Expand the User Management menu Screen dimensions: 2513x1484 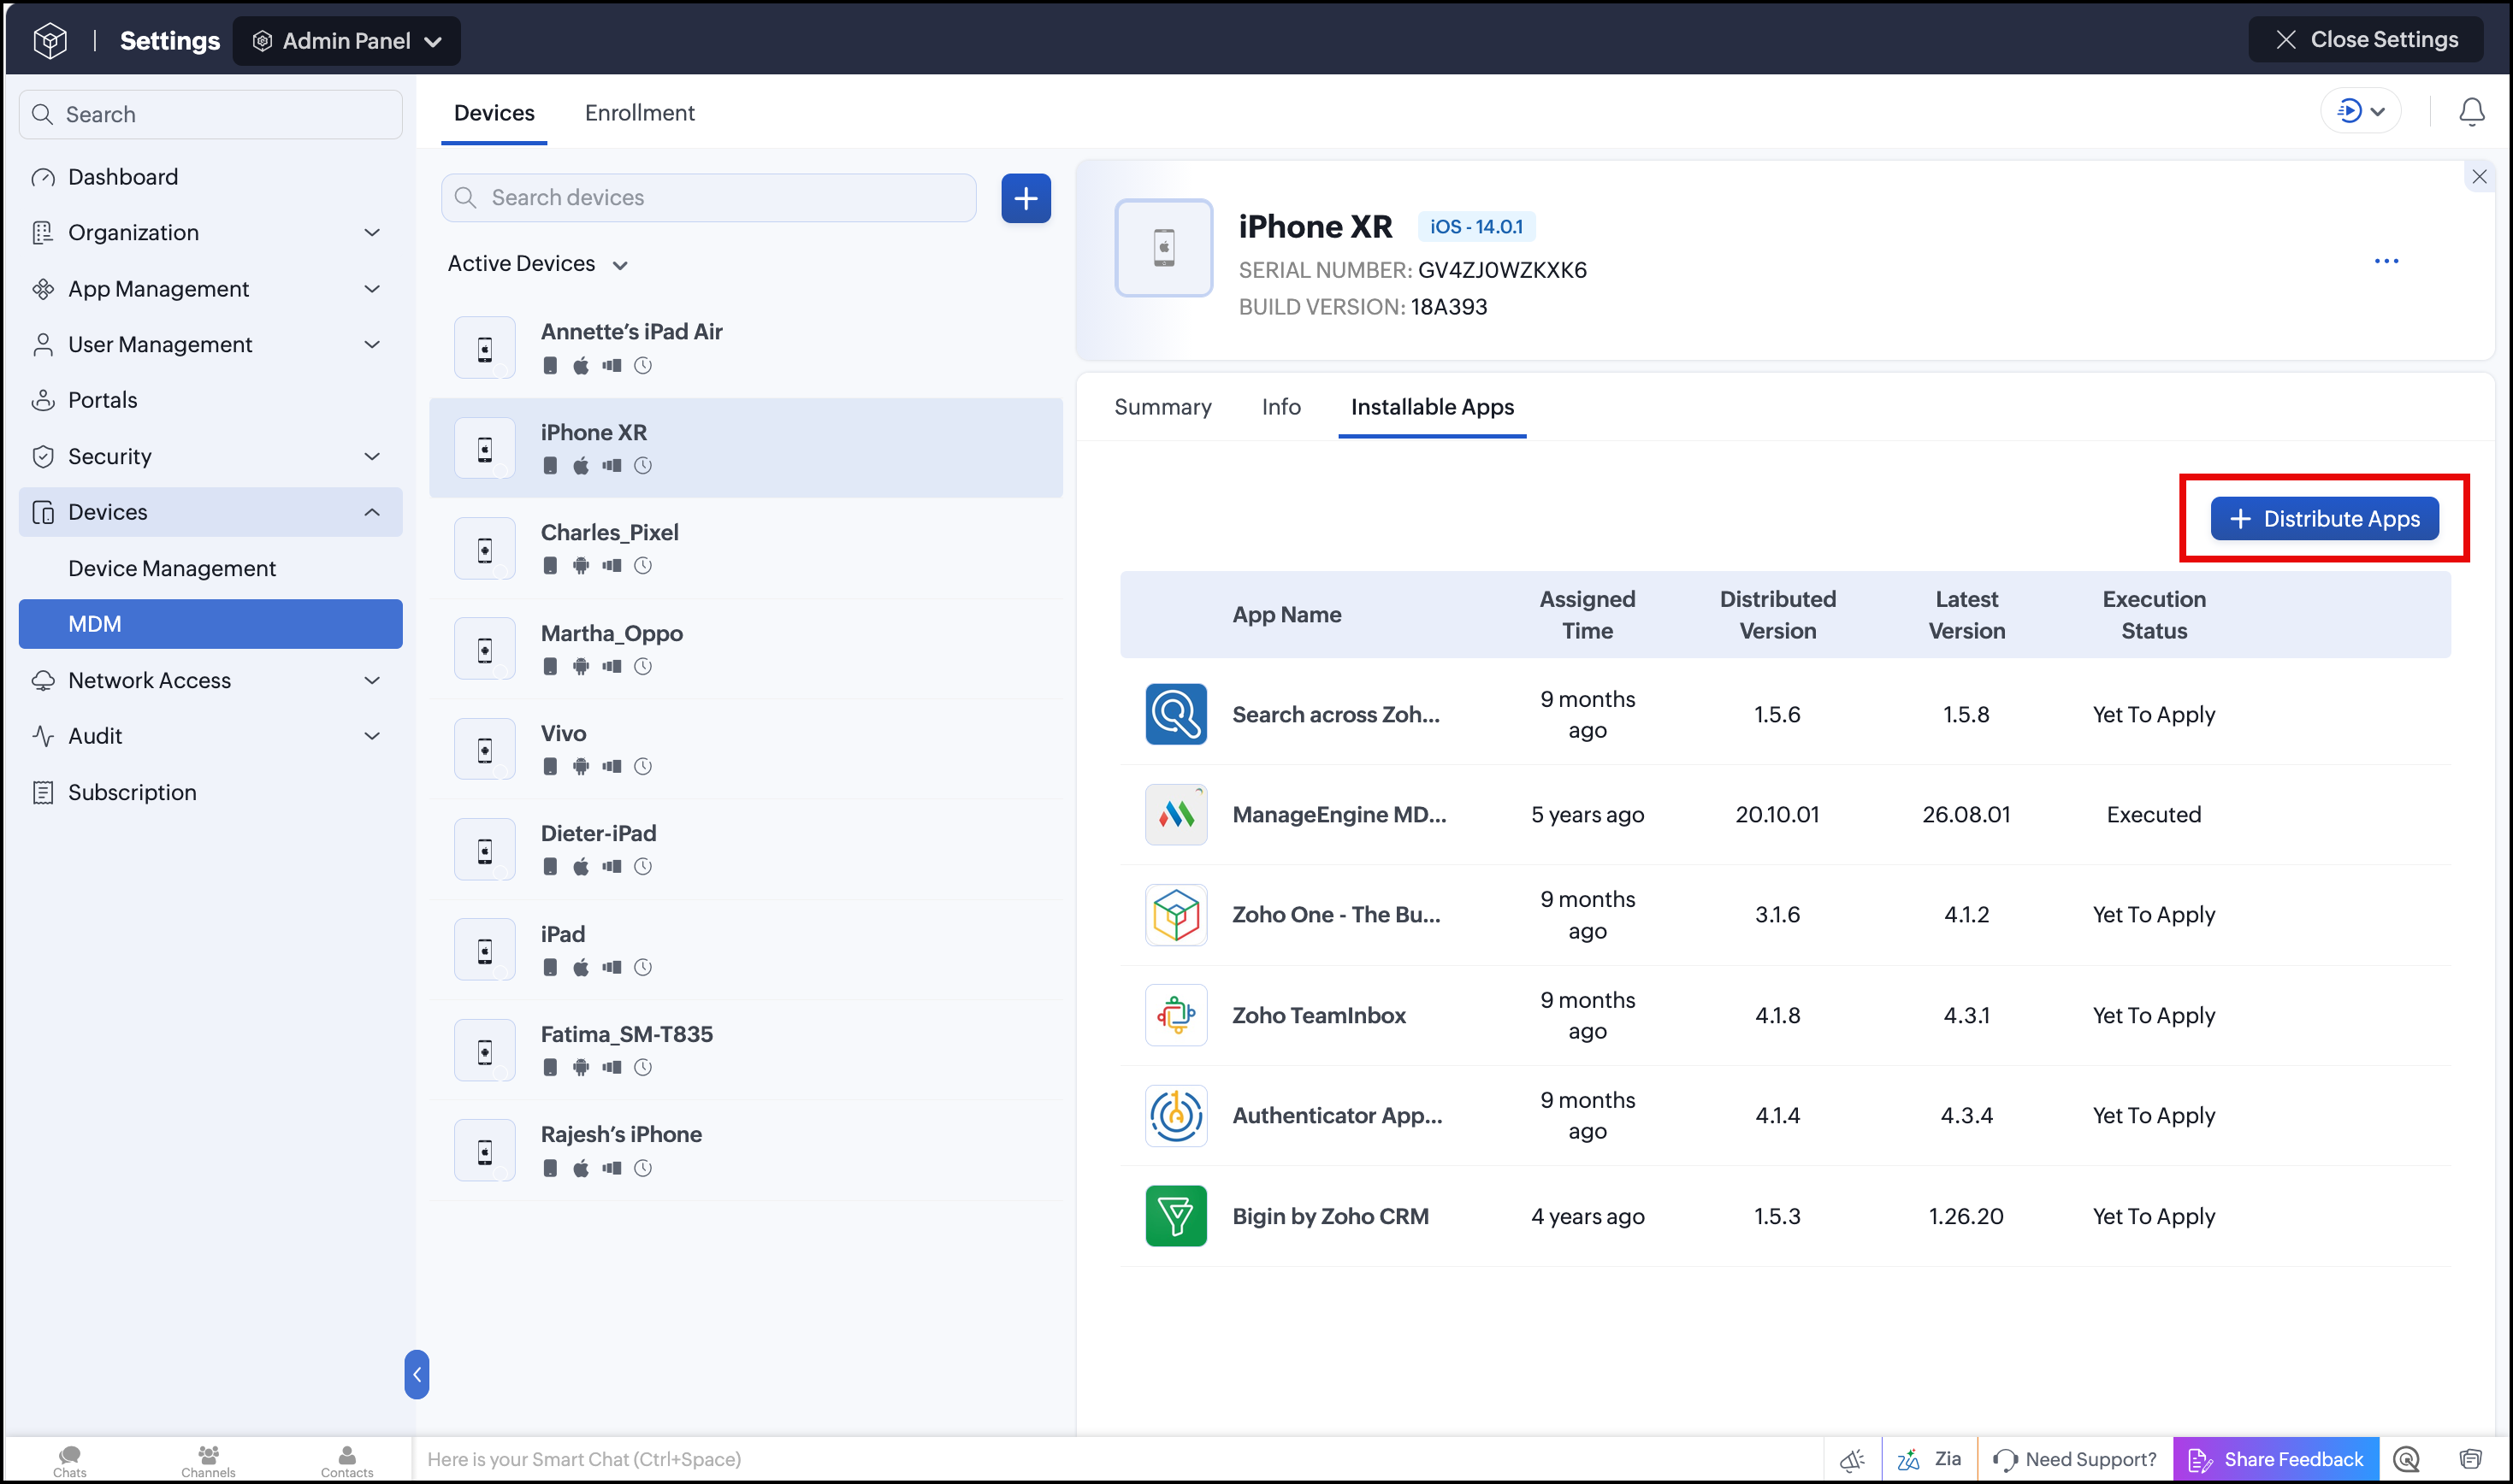(372, 345)
